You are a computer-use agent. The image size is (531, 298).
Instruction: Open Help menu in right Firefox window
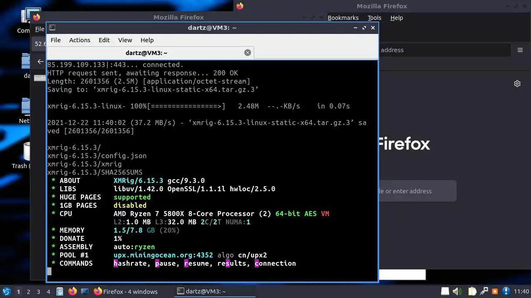(397, 18)
